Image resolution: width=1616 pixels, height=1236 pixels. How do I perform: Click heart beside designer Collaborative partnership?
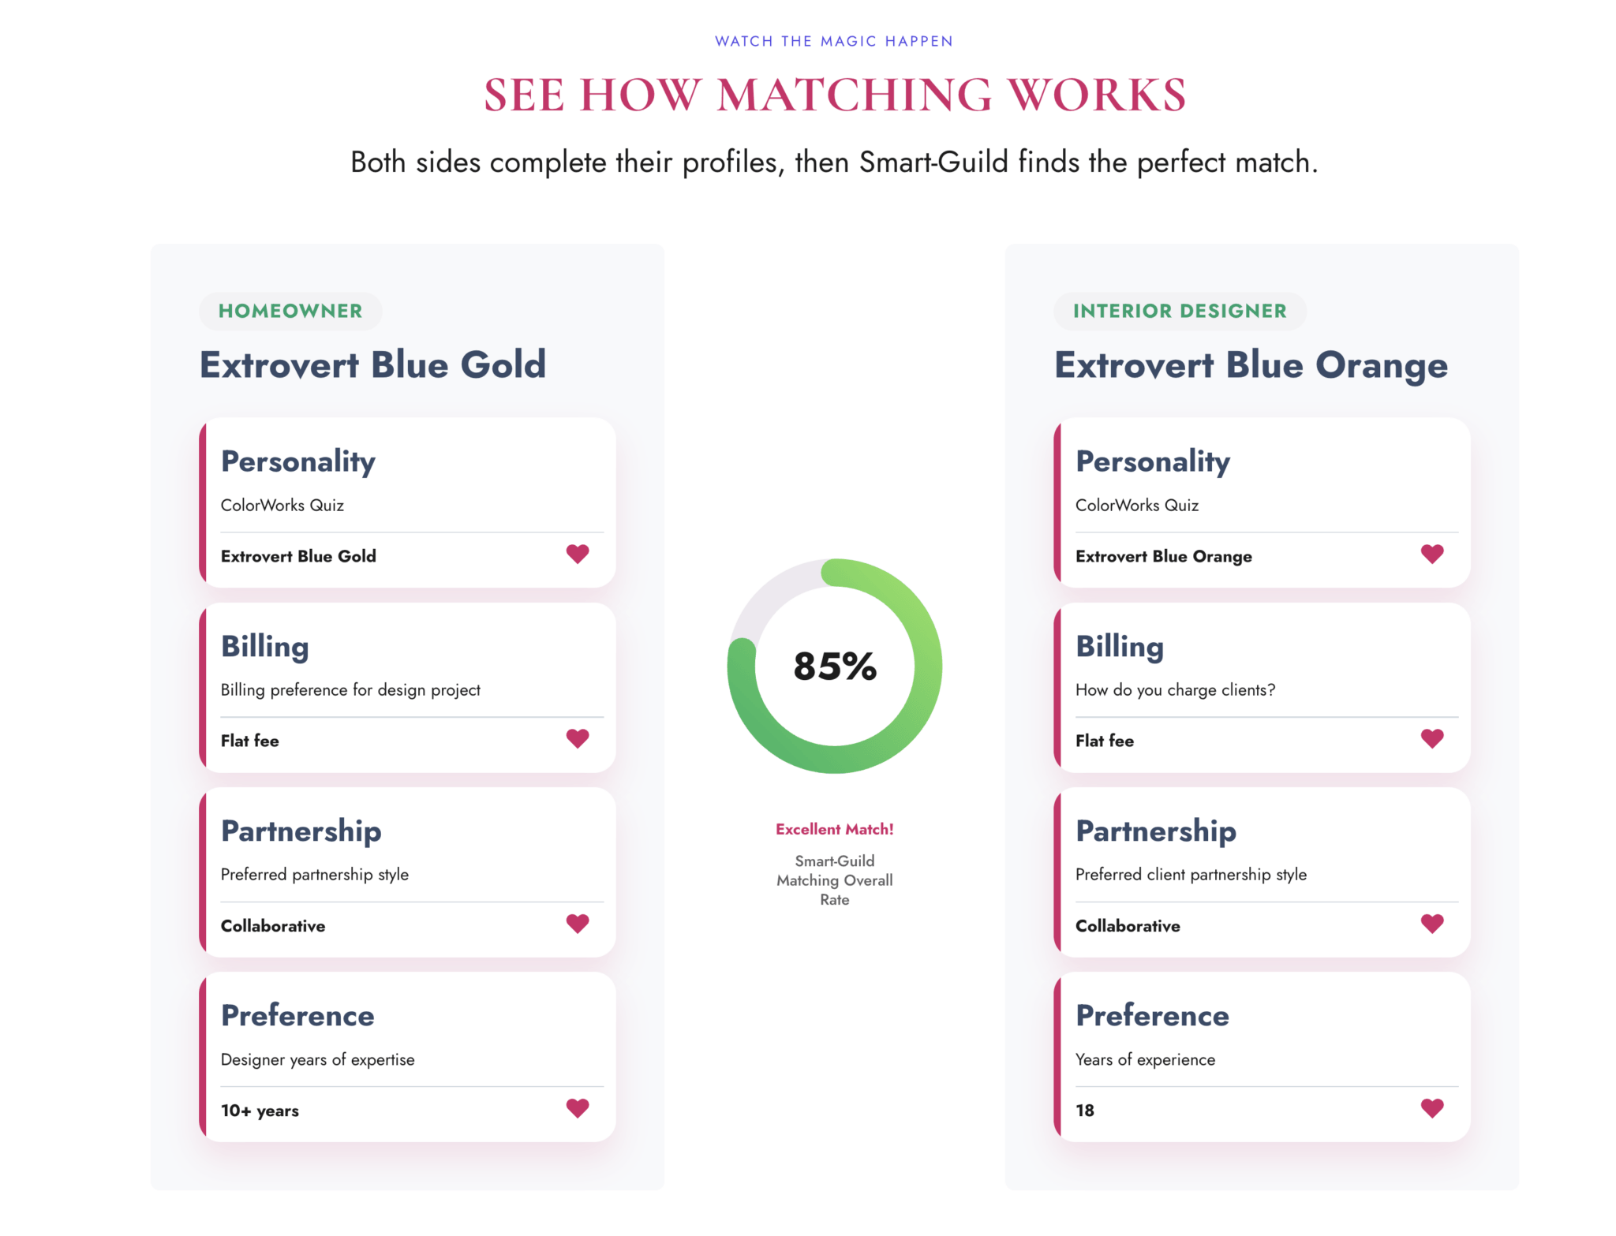point(1432,923)
